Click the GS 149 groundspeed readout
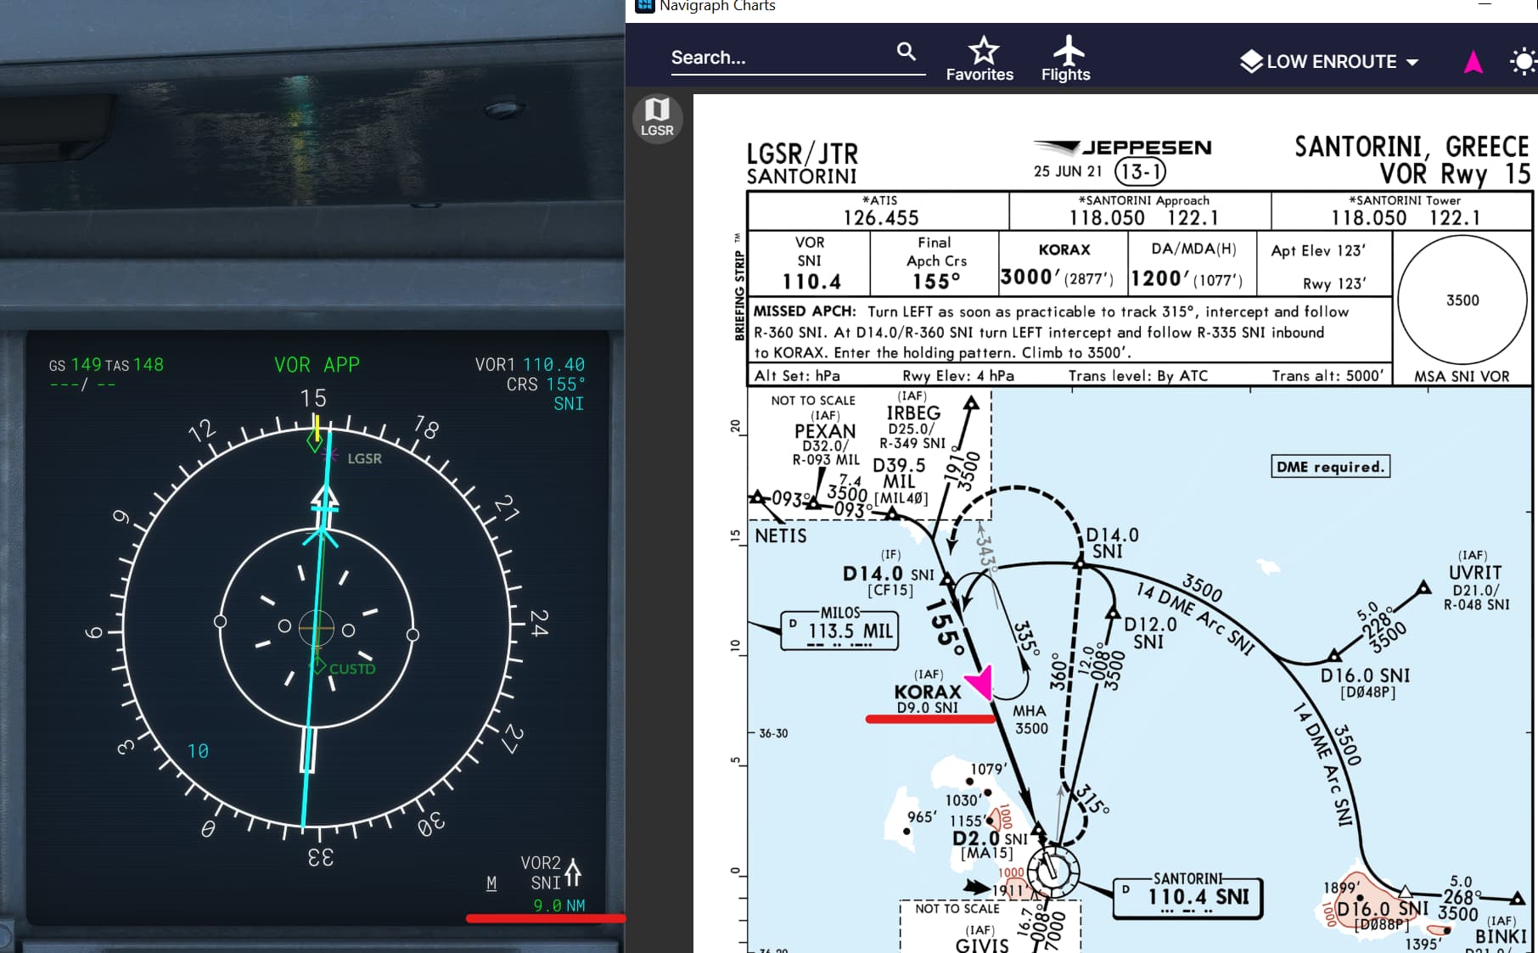The image size is (1538, 953). click(75, 365)
